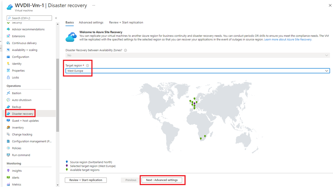Click the Insights lightbulb icon
Image resolution: width=333 pixels, height=187 pixels.
tap(8, 170)
